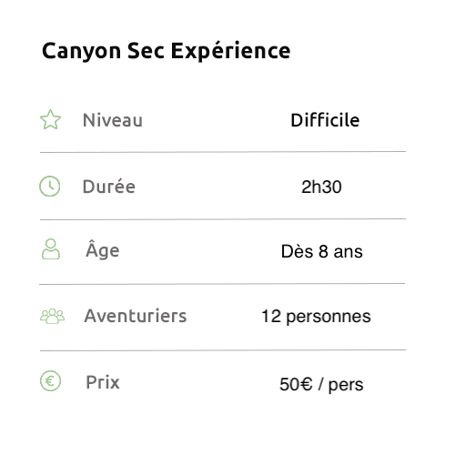This screenshot has height=455, width=455.
Task: Click the Durée label
Action: pos(109,187)
